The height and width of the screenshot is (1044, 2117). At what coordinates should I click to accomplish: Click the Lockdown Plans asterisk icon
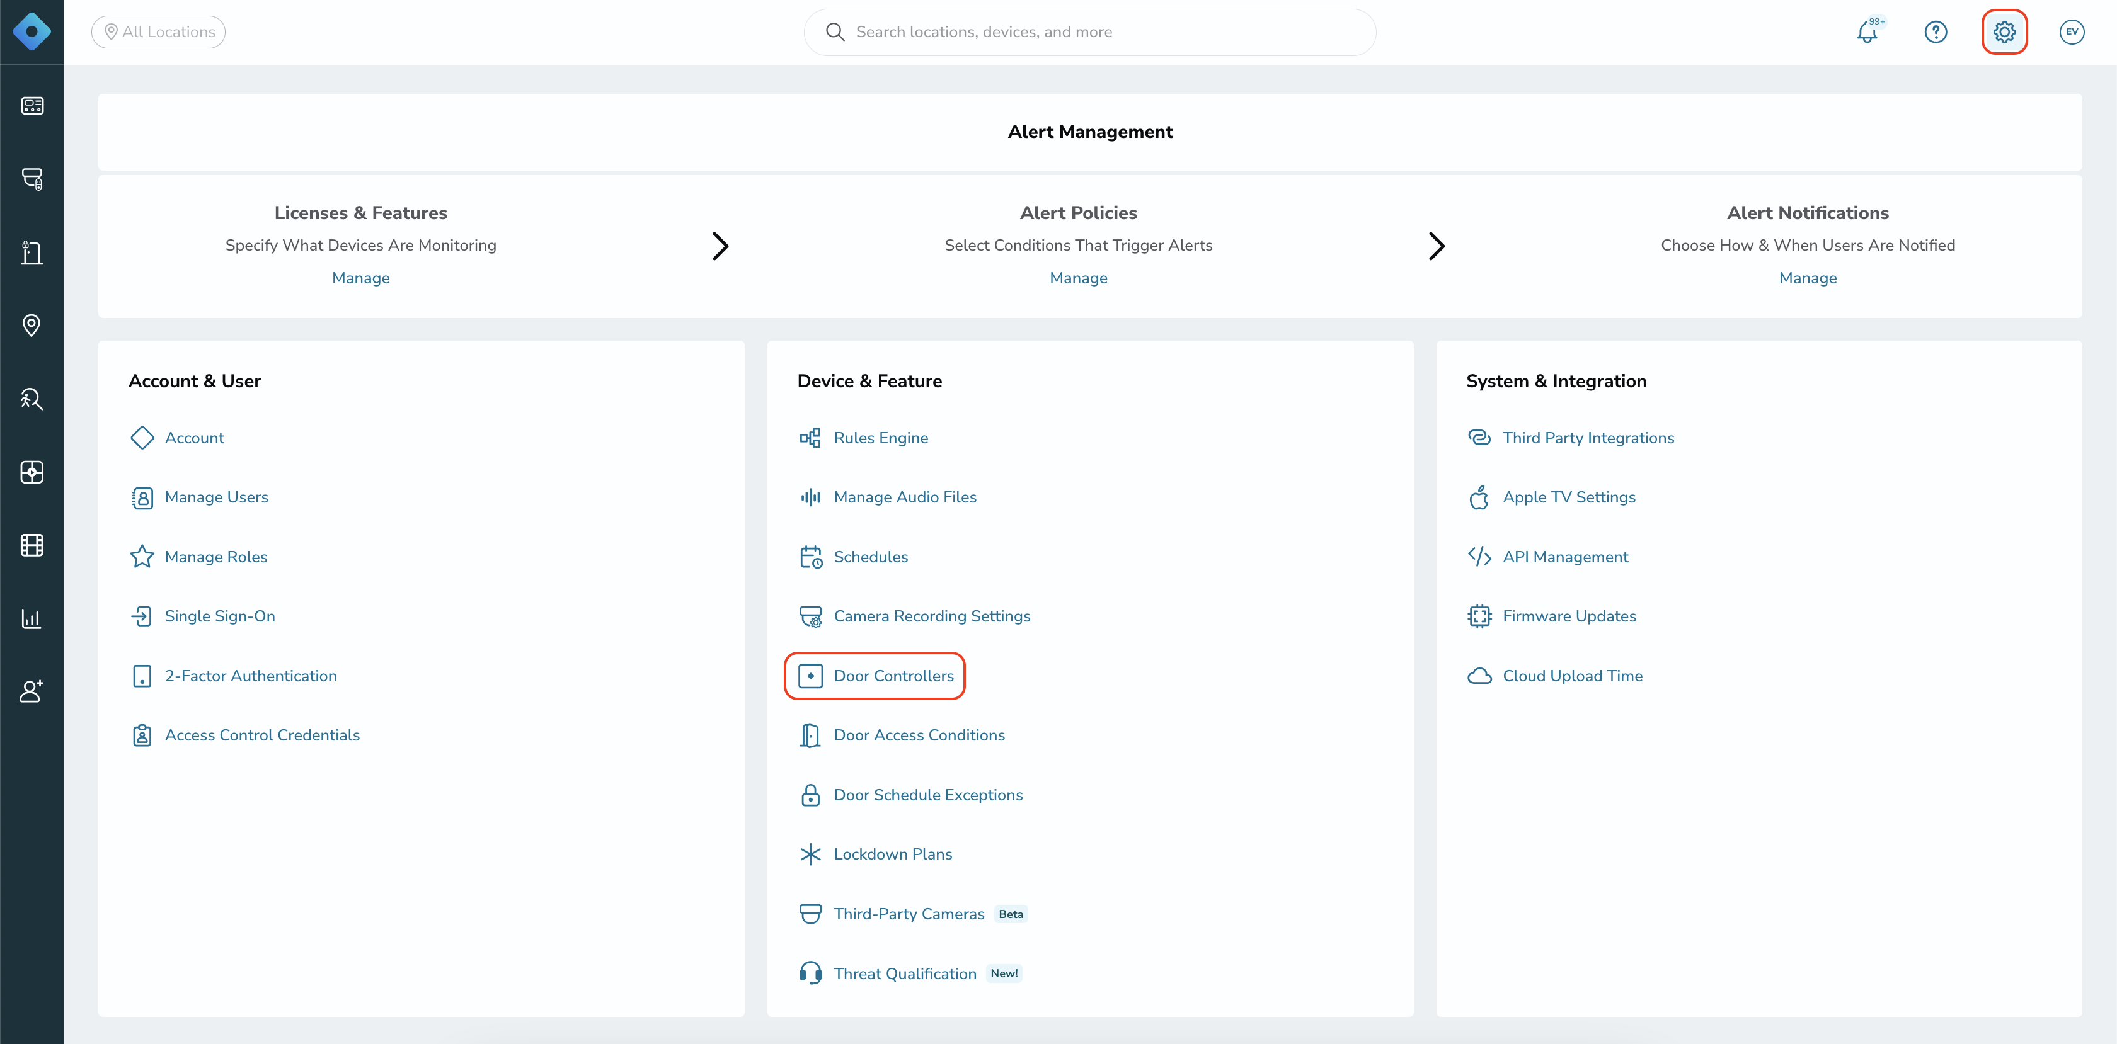(x=810, y=854)
